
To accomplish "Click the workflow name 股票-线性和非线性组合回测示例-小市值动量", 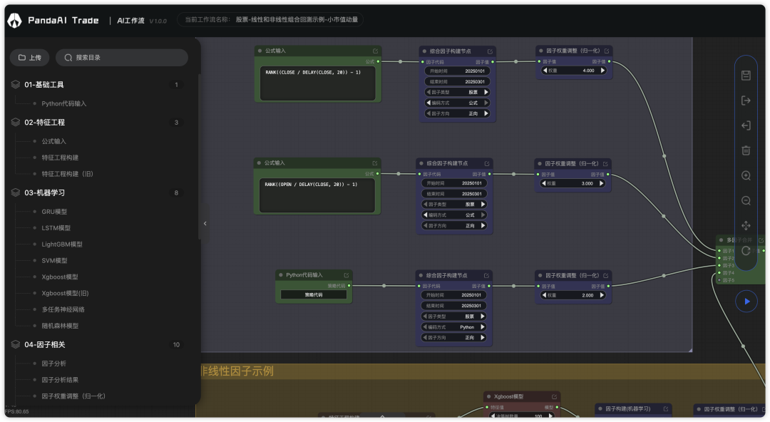I will pyautogui.click(x=297, y=20).
